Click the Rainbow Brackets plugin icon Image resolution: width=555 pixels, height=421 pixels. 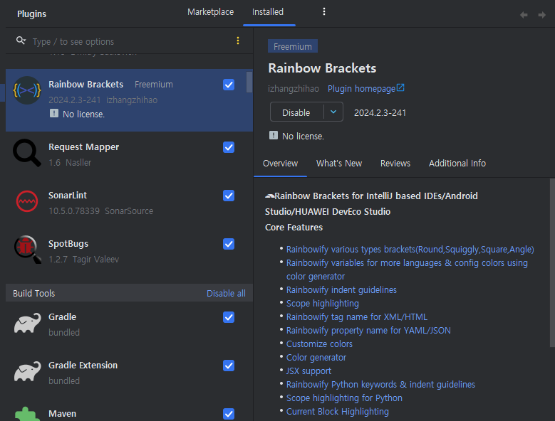[27, 90]
